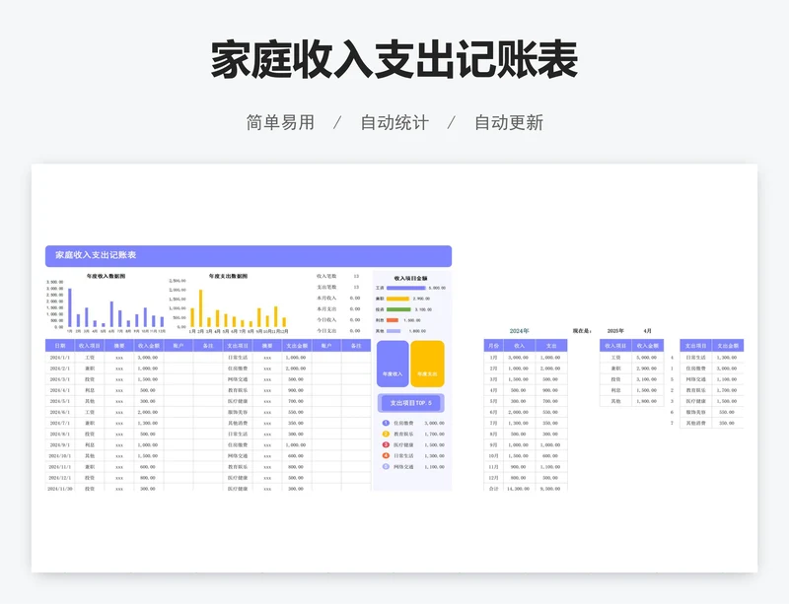Select the date cell 2024/11/30
The image size is (789, 604).
click(60, 489)
